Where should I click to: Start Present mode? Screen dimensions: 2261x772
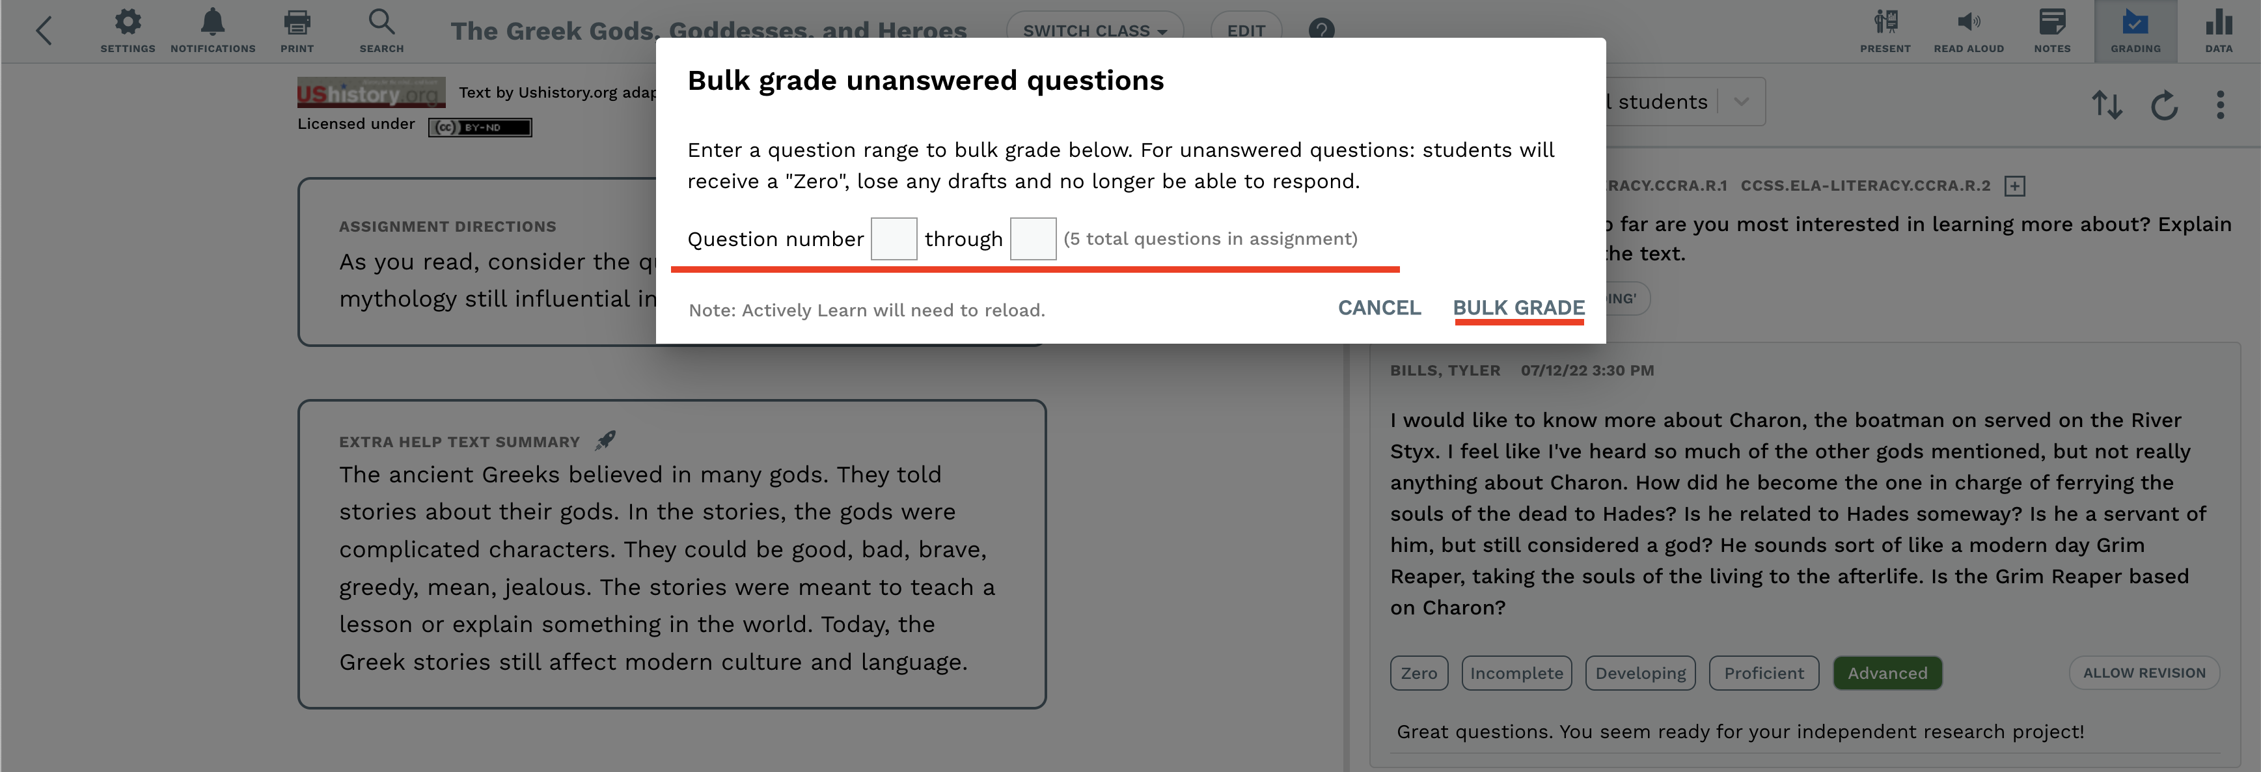tap(1884, 31)
